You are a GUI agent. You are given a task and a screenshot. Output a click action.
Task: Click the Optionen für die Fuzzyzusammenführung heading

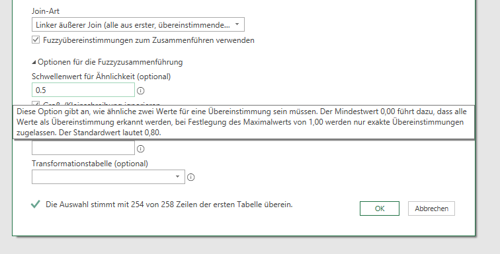(x=110, y=62)
